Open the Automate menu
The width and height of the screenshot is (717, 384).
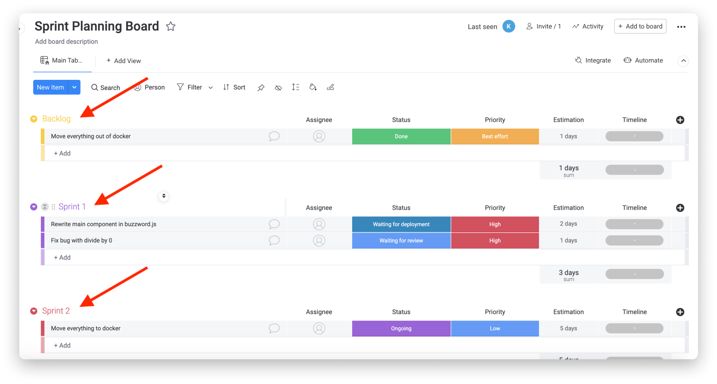643,60
